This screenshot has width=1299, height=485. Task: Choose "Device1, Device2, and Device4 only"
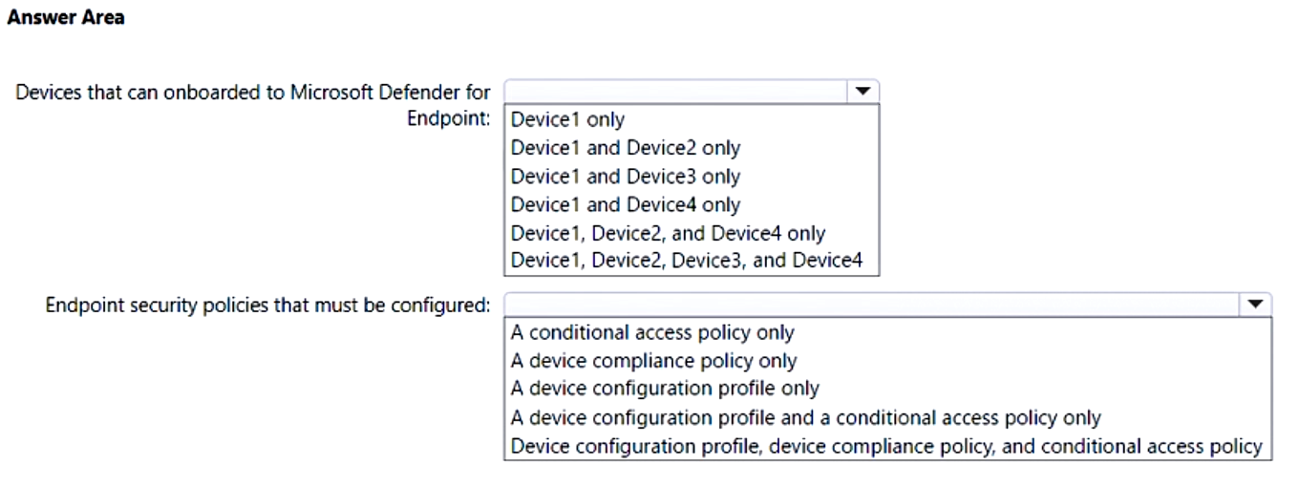coord(668,233)
